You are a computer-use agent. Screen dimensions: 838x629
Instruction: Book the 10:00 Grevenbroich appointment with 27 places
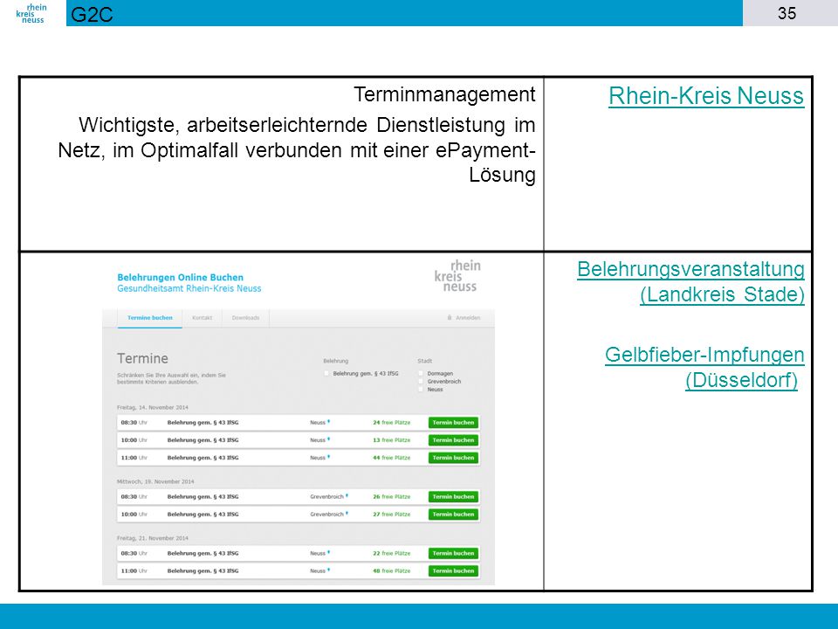click(x=453, y=515)
